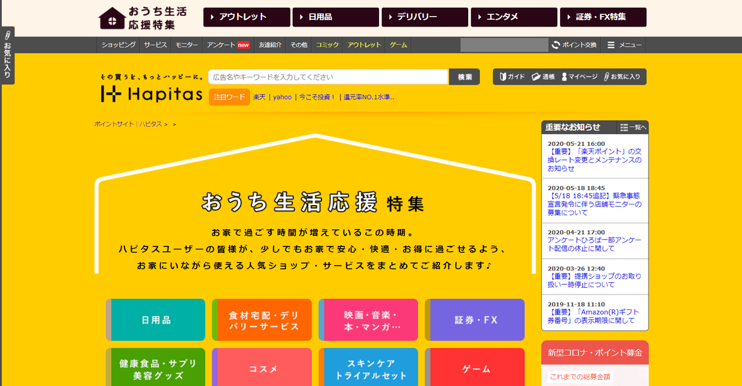This screenshot has width=742, height=386.
Task: Select the purple 証券・FX category tile
Action: point(475,320)
